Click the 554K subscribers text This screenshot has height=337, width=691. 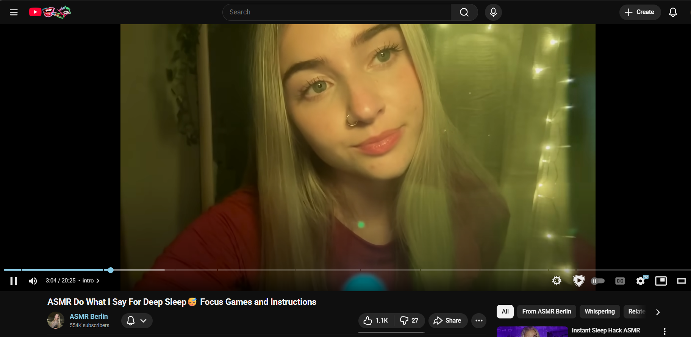[x=89, y=325]
